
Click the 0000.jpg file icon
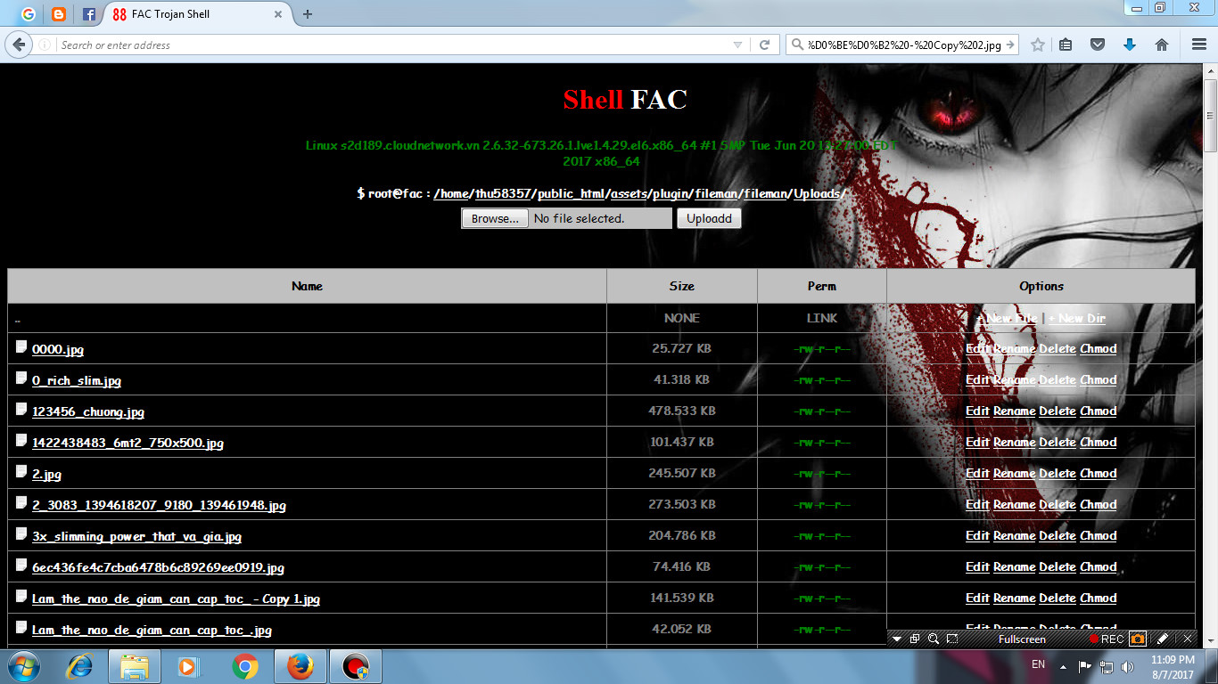[x=21, y=346]
